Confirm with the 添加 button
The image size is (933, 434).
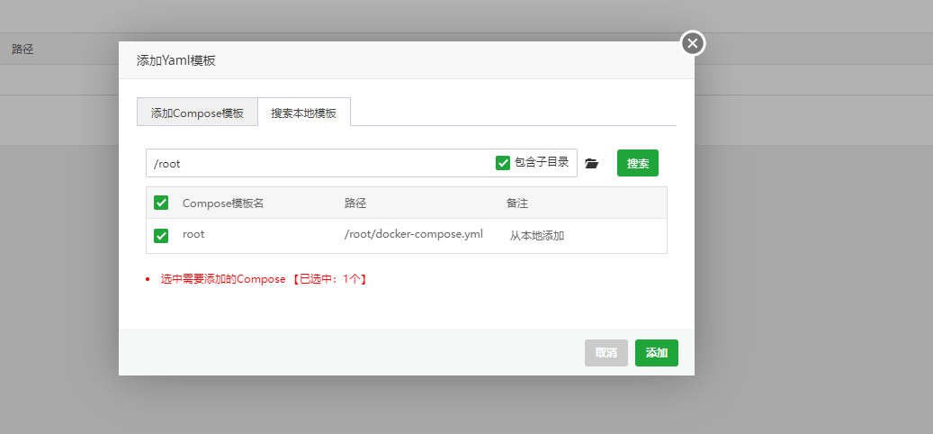point(657,353)
